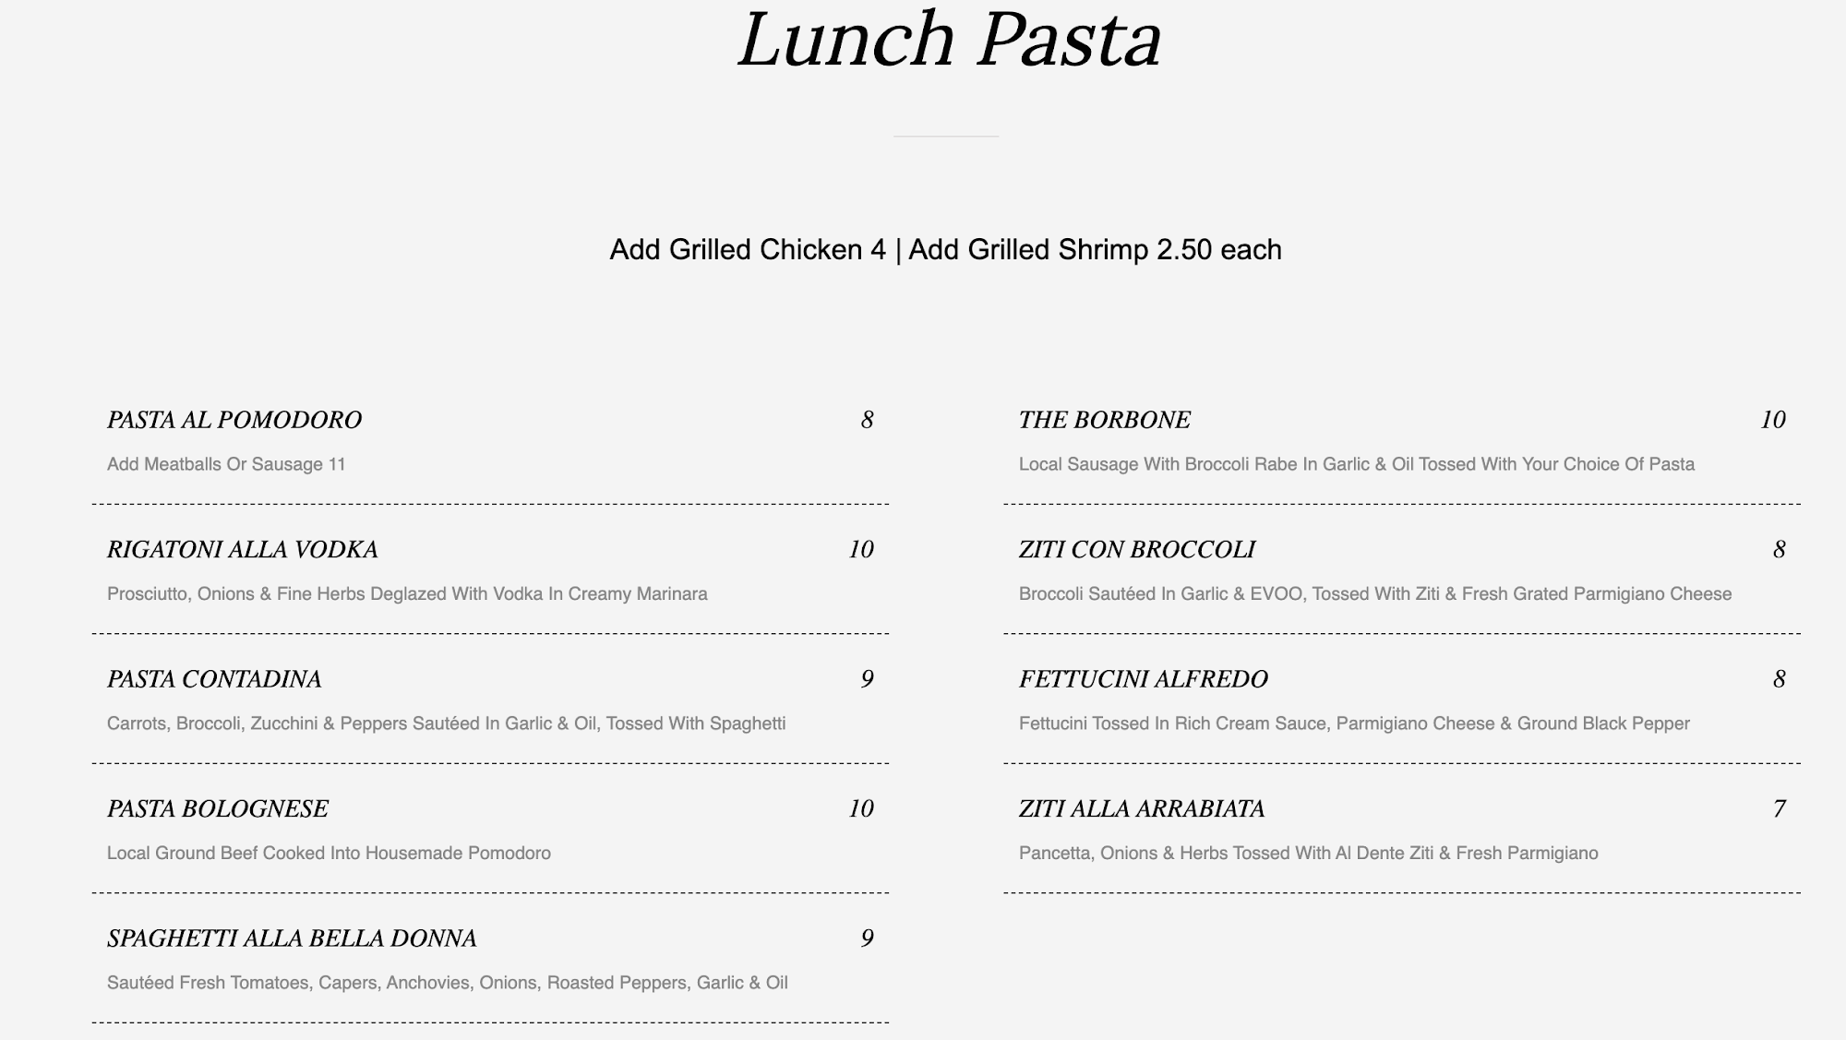
Task: Select The Borbone title
Action: (x=1104, y=421)
